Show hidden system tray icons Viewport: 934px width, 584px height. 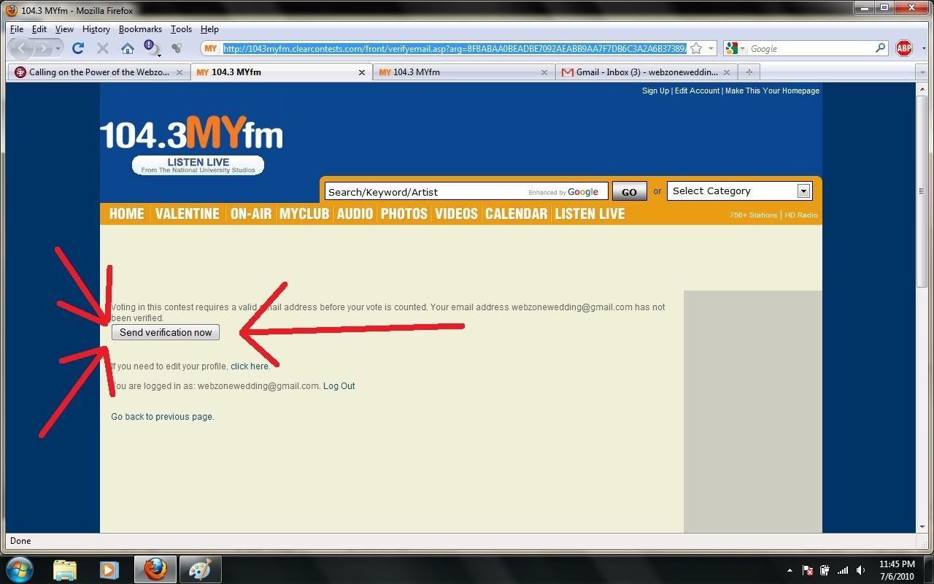[790, 570]
